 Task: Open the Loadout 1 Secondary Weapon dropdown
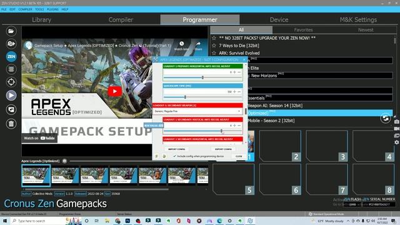coord(197,111)
